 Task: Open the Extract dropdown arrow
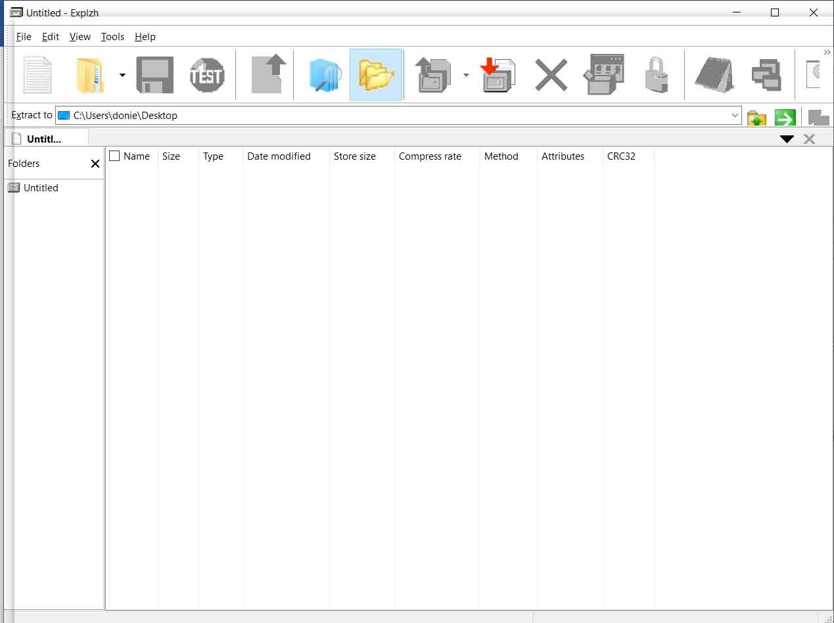click(x=466, y=75)
